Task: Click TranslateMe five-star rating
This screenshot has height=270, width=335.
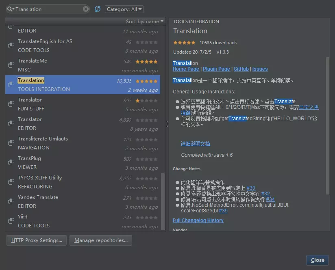Action: click(146, 62)
